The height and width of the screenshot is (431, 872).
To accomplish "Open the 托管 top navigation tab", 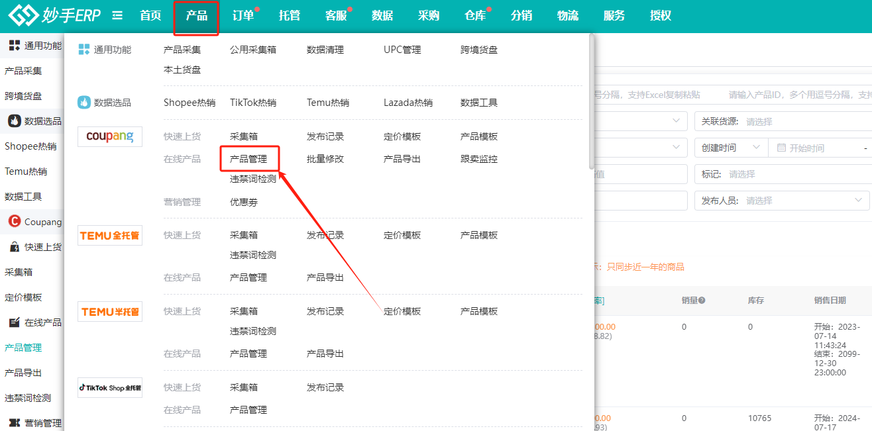I will pos(290,16).
